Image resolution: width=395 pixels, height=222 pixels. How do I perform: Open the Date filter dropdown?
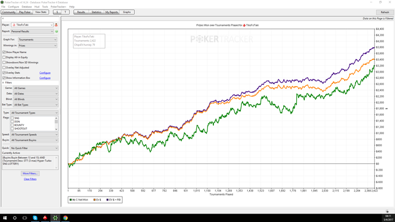[x=36, y=94]
